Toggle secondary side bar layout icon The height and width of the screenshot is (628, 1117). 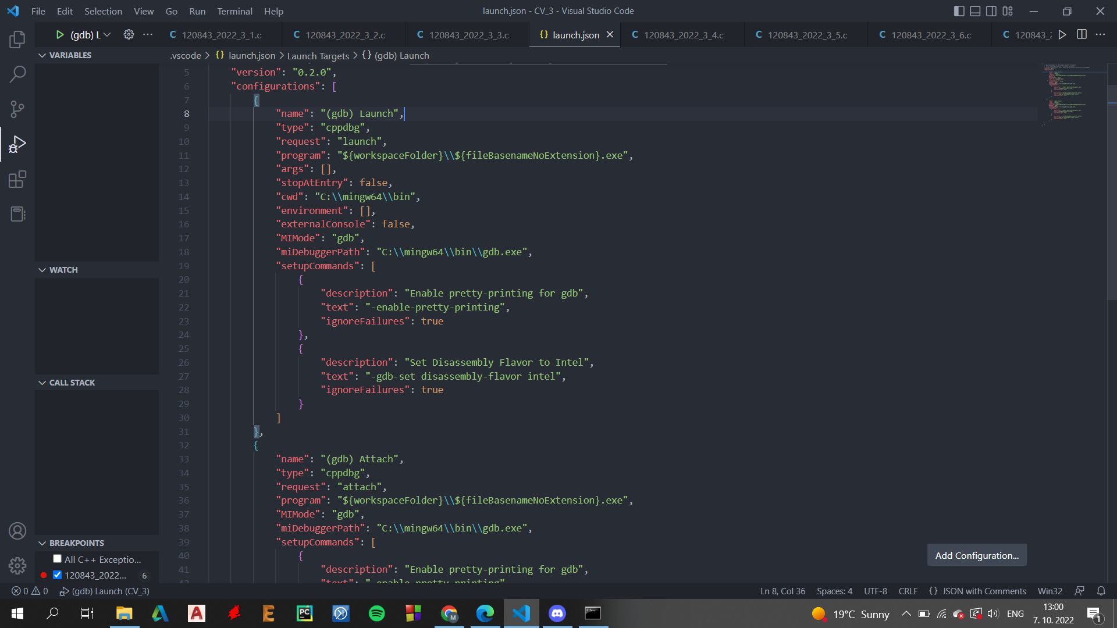[991, 11]
